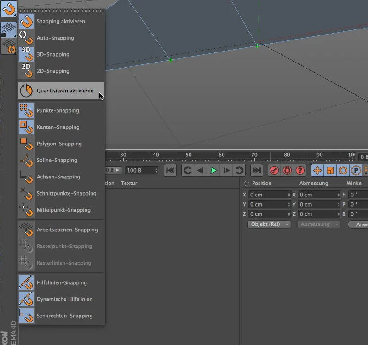Click the grip handle beside Position header

(x=246, y=183)
